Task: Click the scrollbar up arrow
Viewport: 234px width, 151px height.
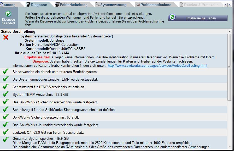Action: point(229,32)
